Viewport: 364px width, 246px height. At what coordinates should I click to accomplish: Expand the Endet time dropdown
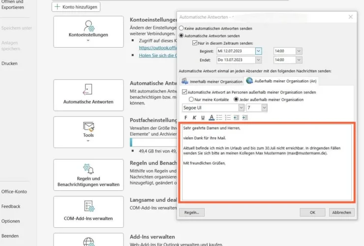(299, 60)
